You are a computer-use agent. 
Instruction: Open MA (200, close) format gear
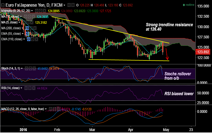coord(31,28)
